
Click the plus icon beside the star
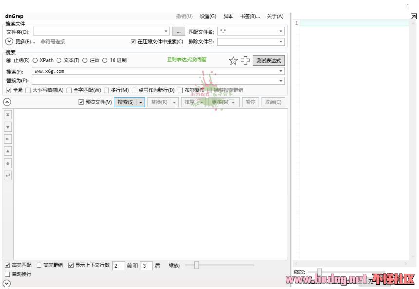click(x=245, y=60)
